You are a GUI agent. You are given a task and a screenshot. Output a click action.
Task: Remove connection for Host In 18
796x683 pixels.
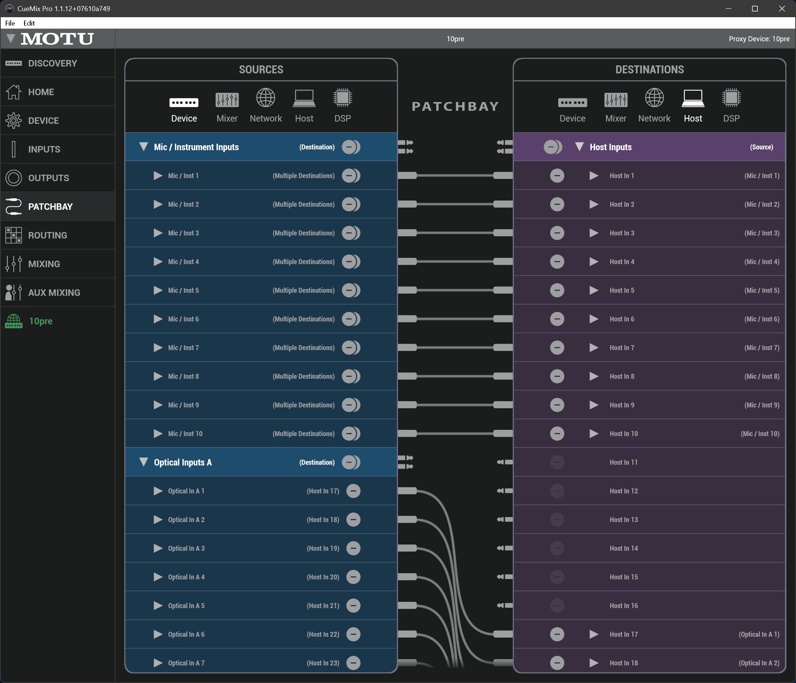point(557,663)
